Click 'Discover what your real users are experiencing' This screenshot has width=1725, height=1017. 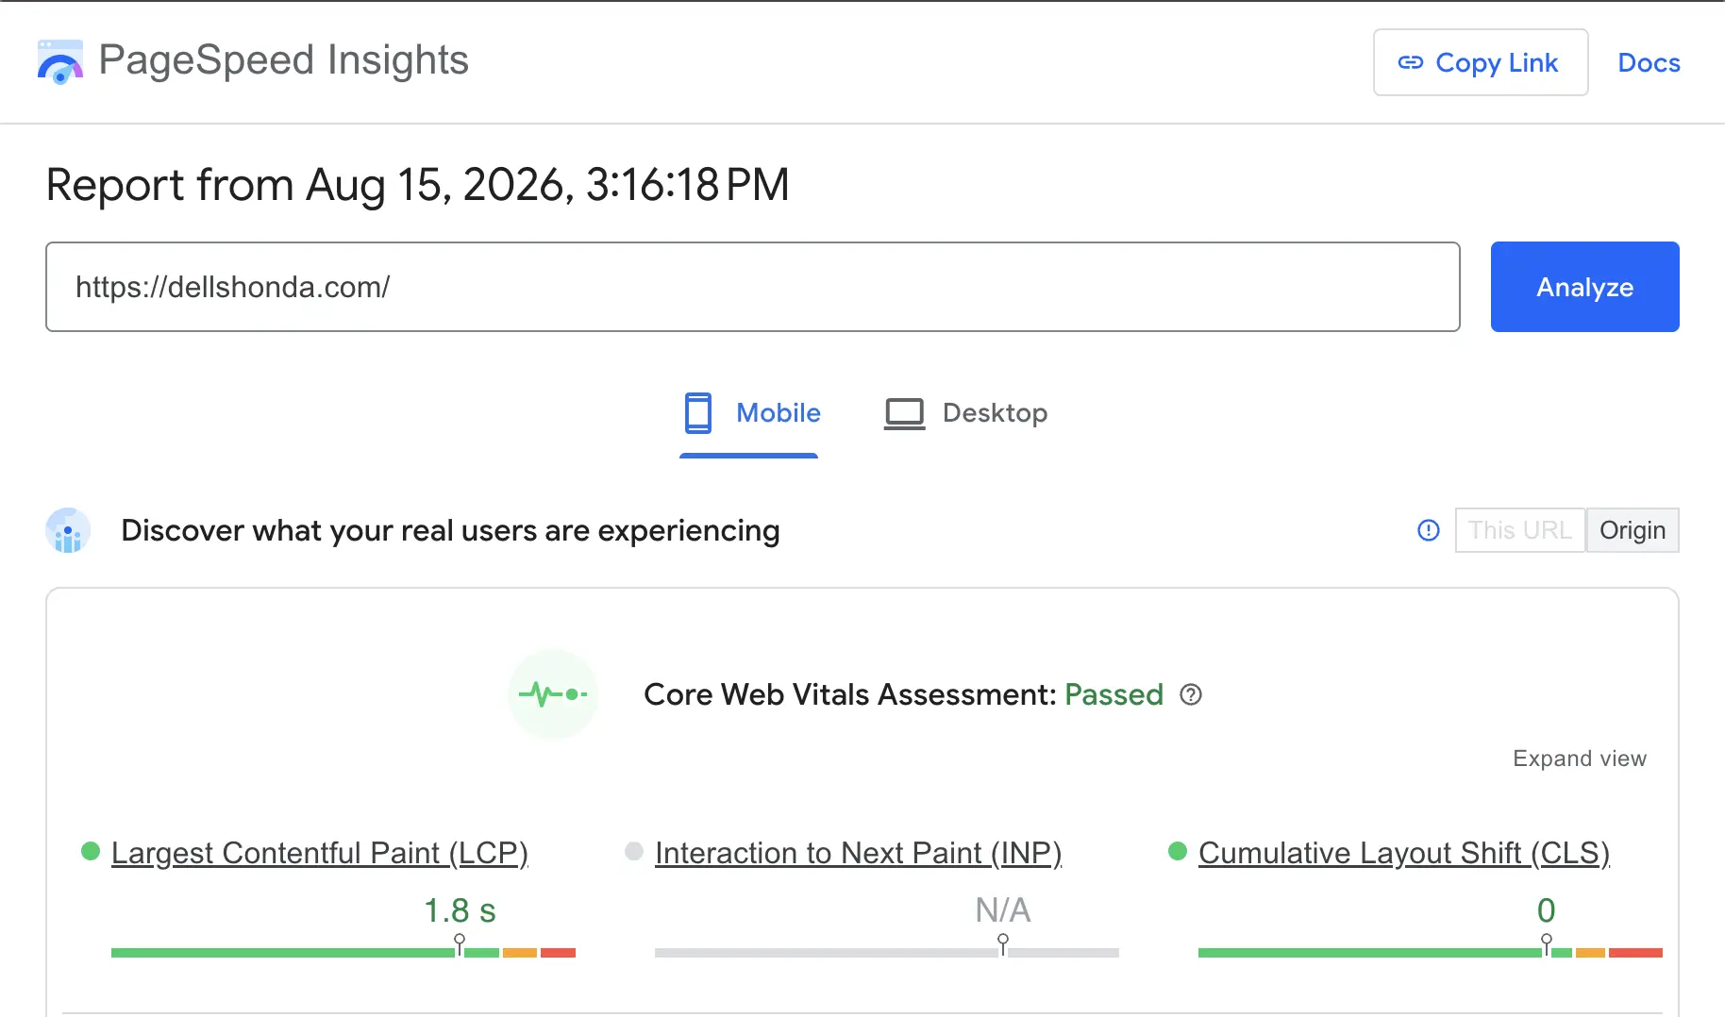pyautogui.click(x=451, y=531)
